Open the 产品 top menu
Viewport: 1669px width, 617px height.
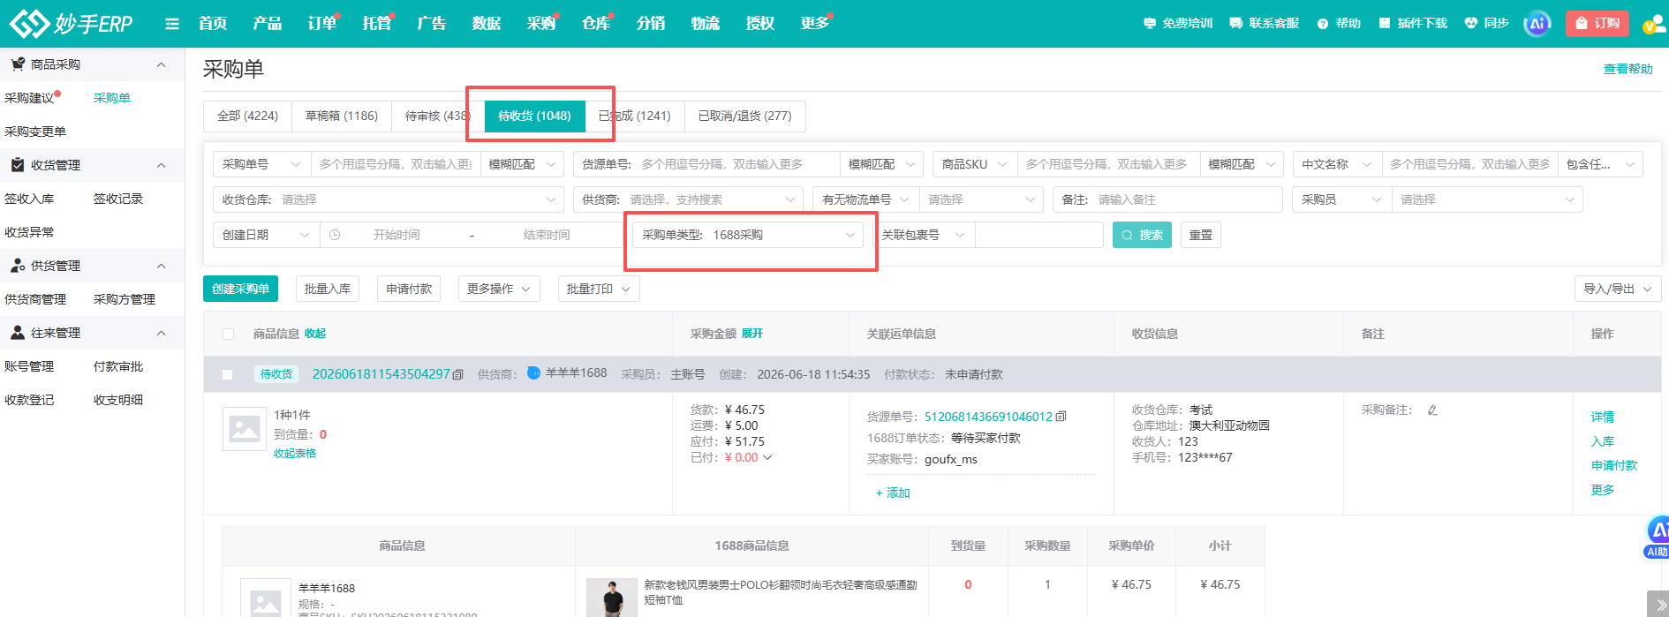point(267,23)
